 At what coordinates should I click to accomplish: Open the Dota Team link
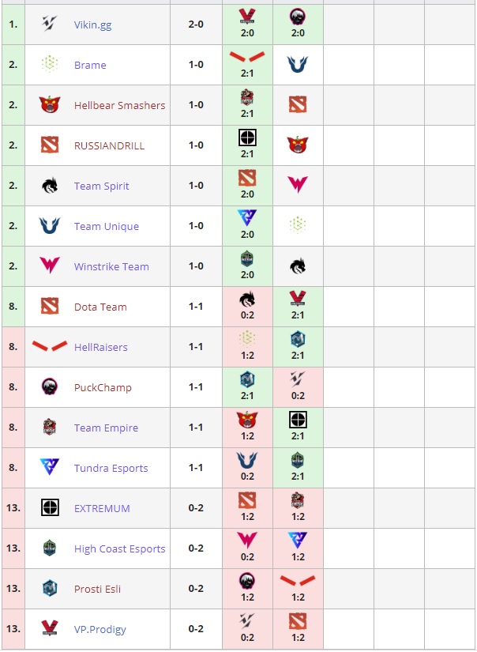pos(100,307)
